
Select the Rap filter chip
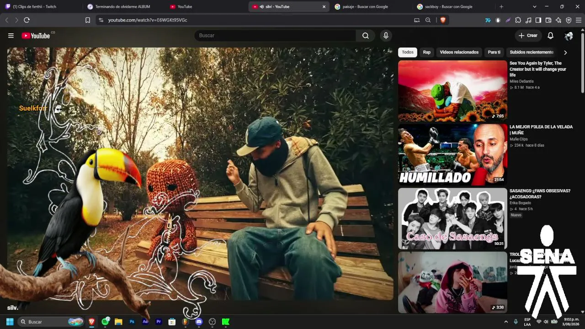tap(427, 52)
